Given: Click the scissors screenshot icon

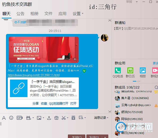Looking at the screenshot, I should pyautogui.click(x=64, y=118).
